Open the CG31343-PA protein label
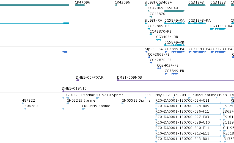The width and height of the screenshot is (234, 143). point(200,49)
